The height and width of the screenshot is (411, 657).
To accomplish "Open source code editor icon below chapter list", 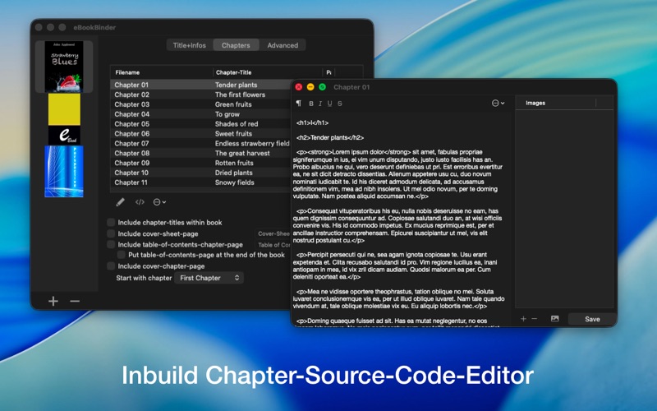I will (x=140, y=202).
